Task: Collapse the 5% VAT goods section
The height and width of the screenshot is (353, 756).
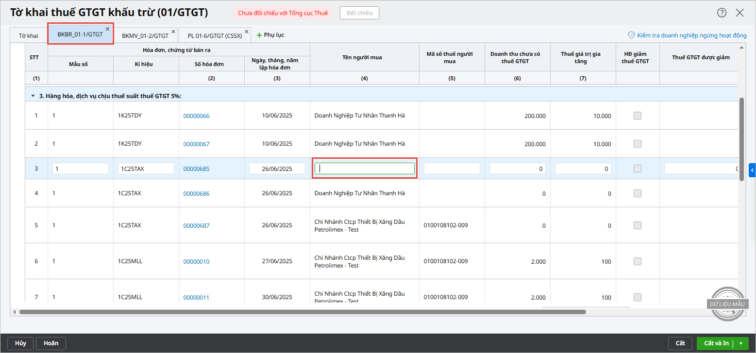Action: pyautogui.click(x=33, y=96)
